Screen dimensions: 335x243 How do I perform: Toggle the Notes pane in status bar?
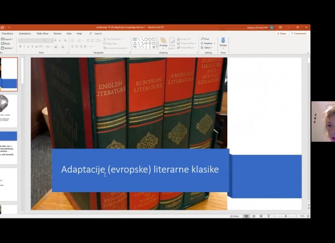pos(234,216)
